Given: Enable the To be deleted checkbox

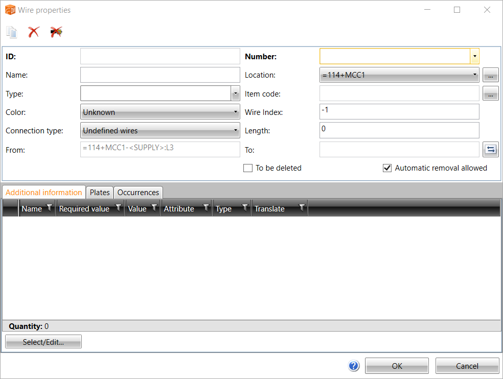Looking at the screenshot, I should coord(248,168).
